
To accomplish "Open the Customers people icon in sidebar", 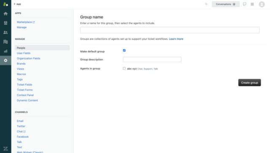I will [x=5, y=32].
